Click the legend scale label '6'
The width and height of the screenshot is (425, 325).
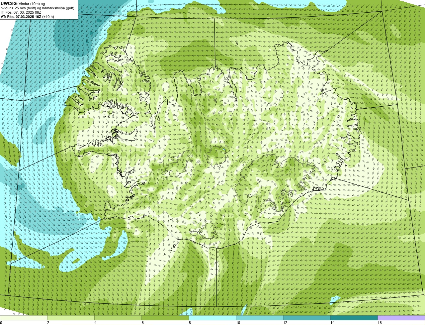(143, 323)
